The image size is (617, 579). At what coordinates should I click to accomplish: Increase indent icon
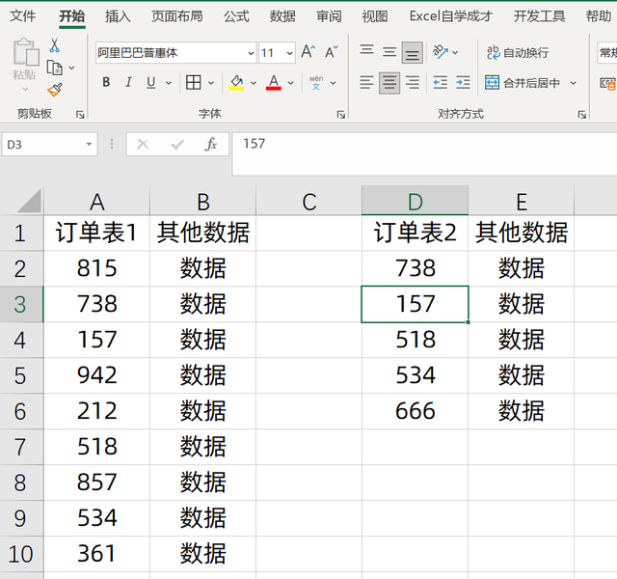point(463,83)
